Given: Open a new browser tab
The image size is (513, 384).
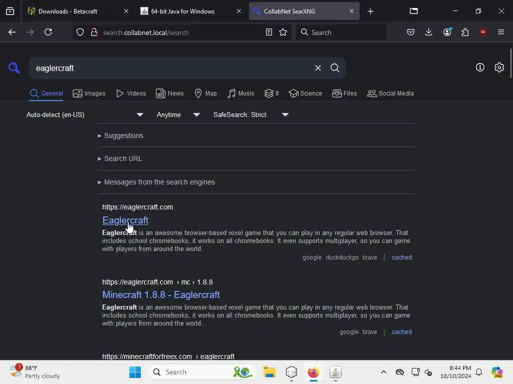Looking at the screenshot, I should [x=370, y=11].
